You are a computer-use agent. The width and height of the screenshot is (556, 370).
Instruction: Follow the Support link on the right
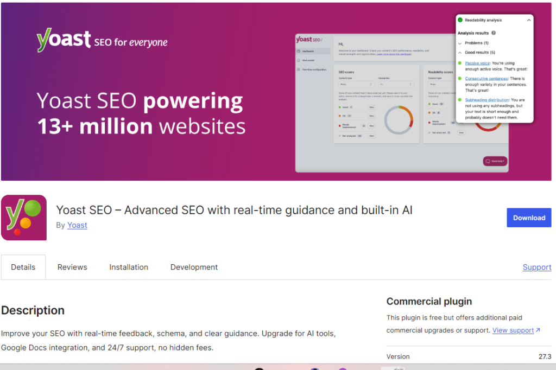536,267
